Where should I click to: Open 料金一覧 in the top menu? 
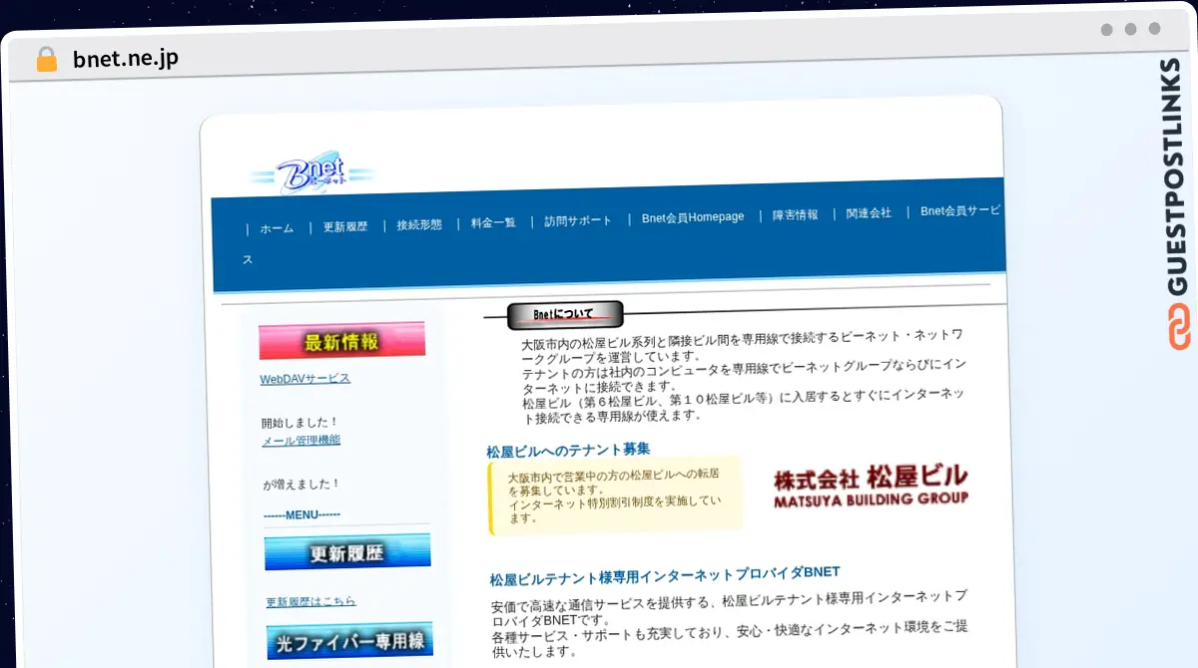pos(493,222)
